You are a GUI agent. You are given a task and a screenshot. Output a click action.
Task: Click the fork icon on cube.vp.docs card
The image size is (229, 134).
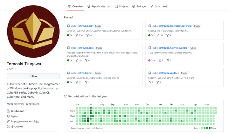coord(158,82)
